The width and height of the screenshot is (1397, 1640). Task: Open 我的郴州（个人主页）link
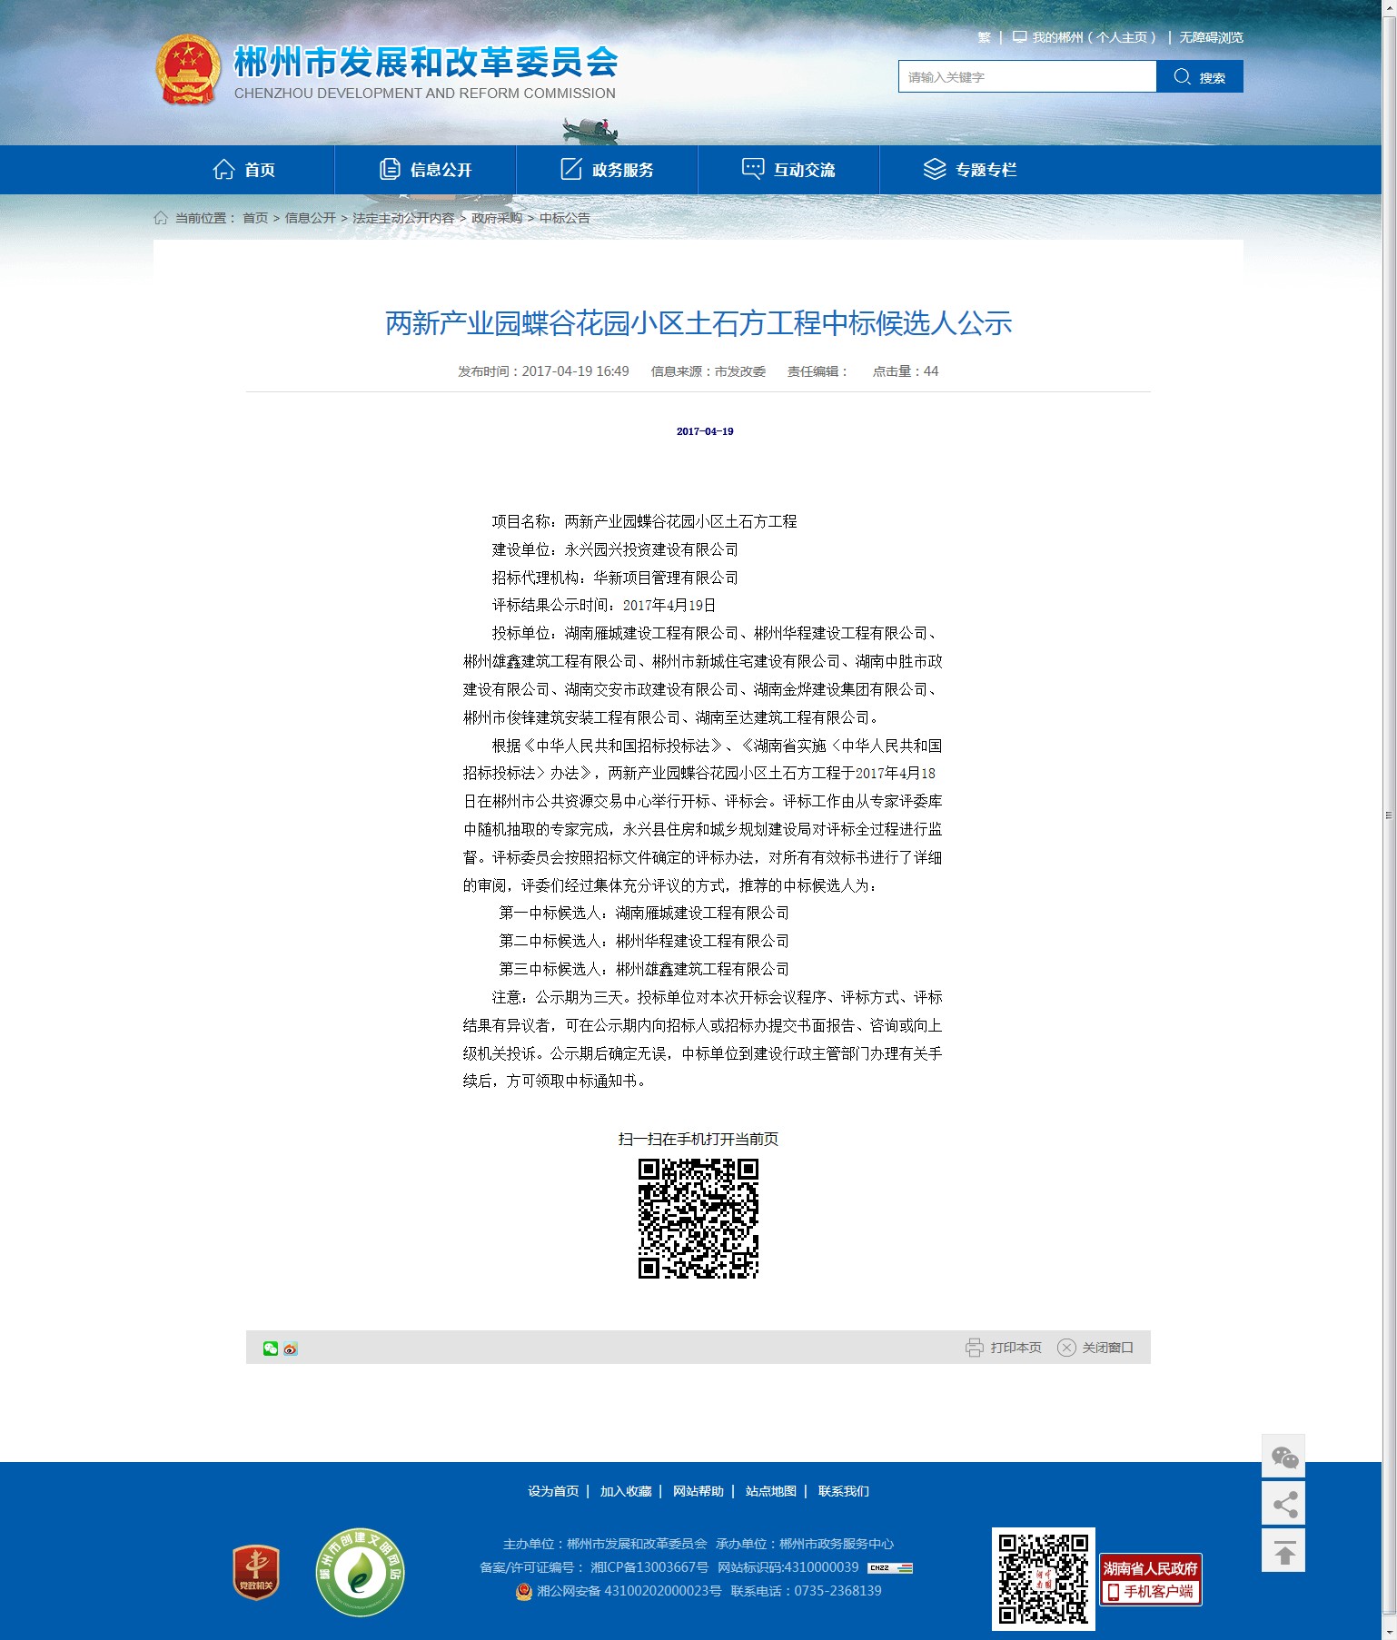click(x=1094, y=37)
